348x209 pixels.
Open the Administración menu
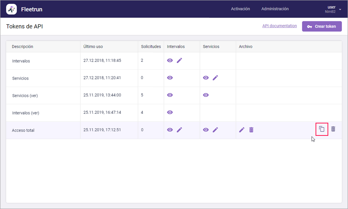pos(275,9)
